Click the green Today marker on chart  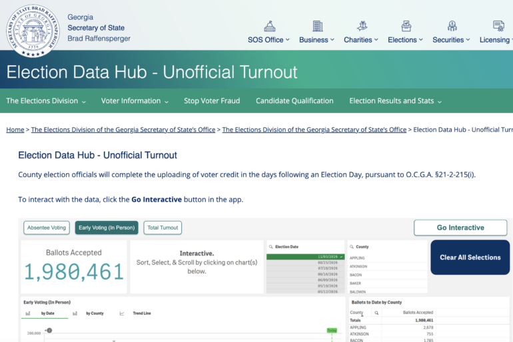click(332, 331)
